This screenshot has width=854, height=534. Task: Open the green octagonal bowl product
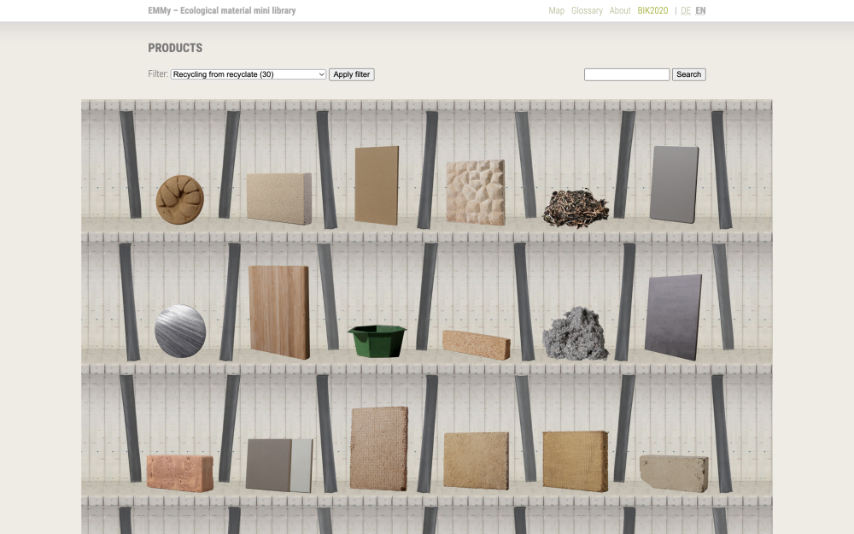click(x=377, y=341)
